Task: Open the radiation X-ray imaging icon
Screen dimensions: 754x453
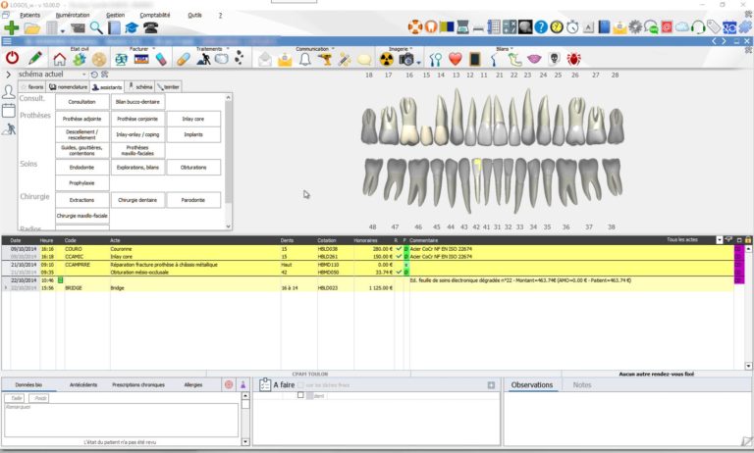Action: [x=386, y=60]
